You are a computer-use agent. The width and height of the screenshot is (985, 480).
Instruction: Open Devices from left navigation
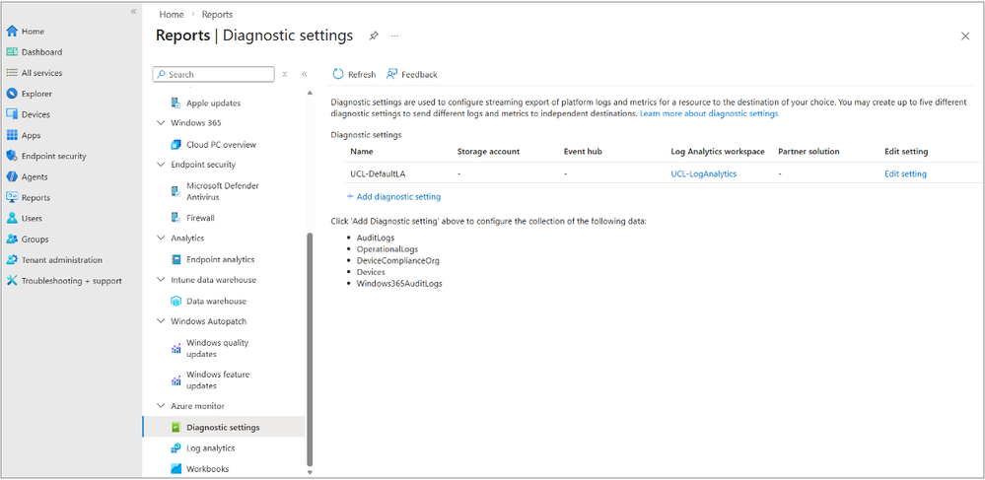point(35,114)
